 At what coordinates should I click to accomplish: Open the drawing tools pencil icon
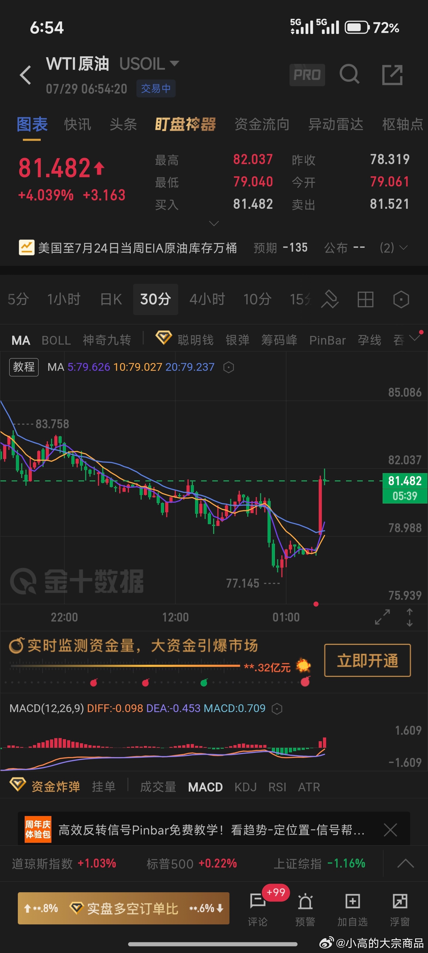coord(330,299)
